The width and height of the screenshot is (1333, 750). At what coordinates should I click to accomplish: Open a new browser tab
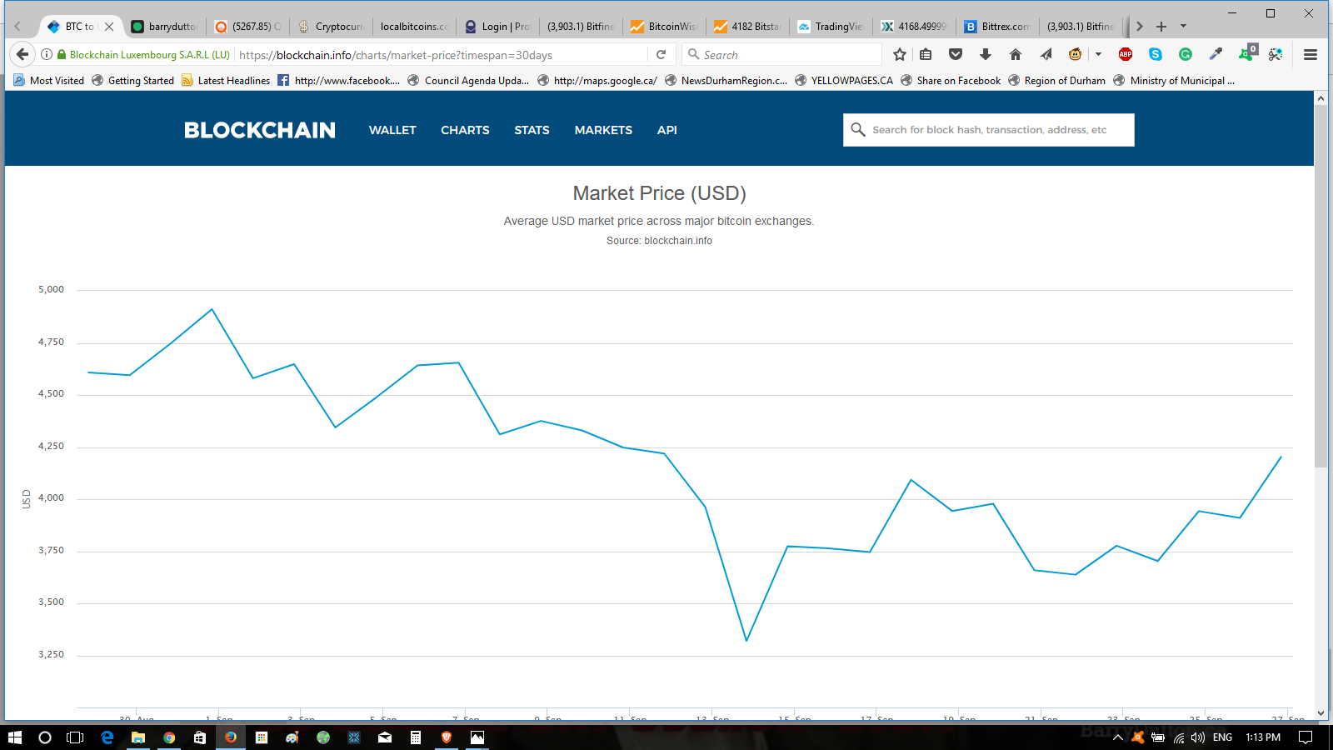(1161, 27)
